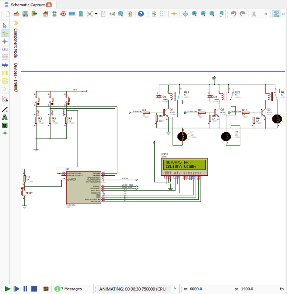This screenshot has height=294, width=287.
Task: Click the Zoom In magnifier icon
Action: (194, 14)
